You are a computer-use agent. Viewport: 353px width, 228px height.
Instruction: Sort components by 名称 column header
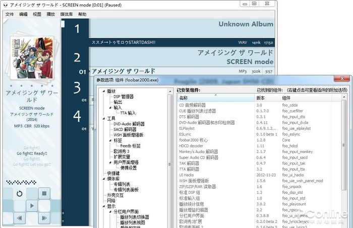[x=216, y=98]
